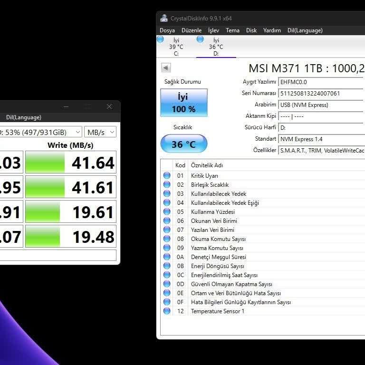The height and width of the screenshot is (365, 365).
Task: Click the 19.48 write result bar
Action: pyautogui.click(x=70, y=236)
